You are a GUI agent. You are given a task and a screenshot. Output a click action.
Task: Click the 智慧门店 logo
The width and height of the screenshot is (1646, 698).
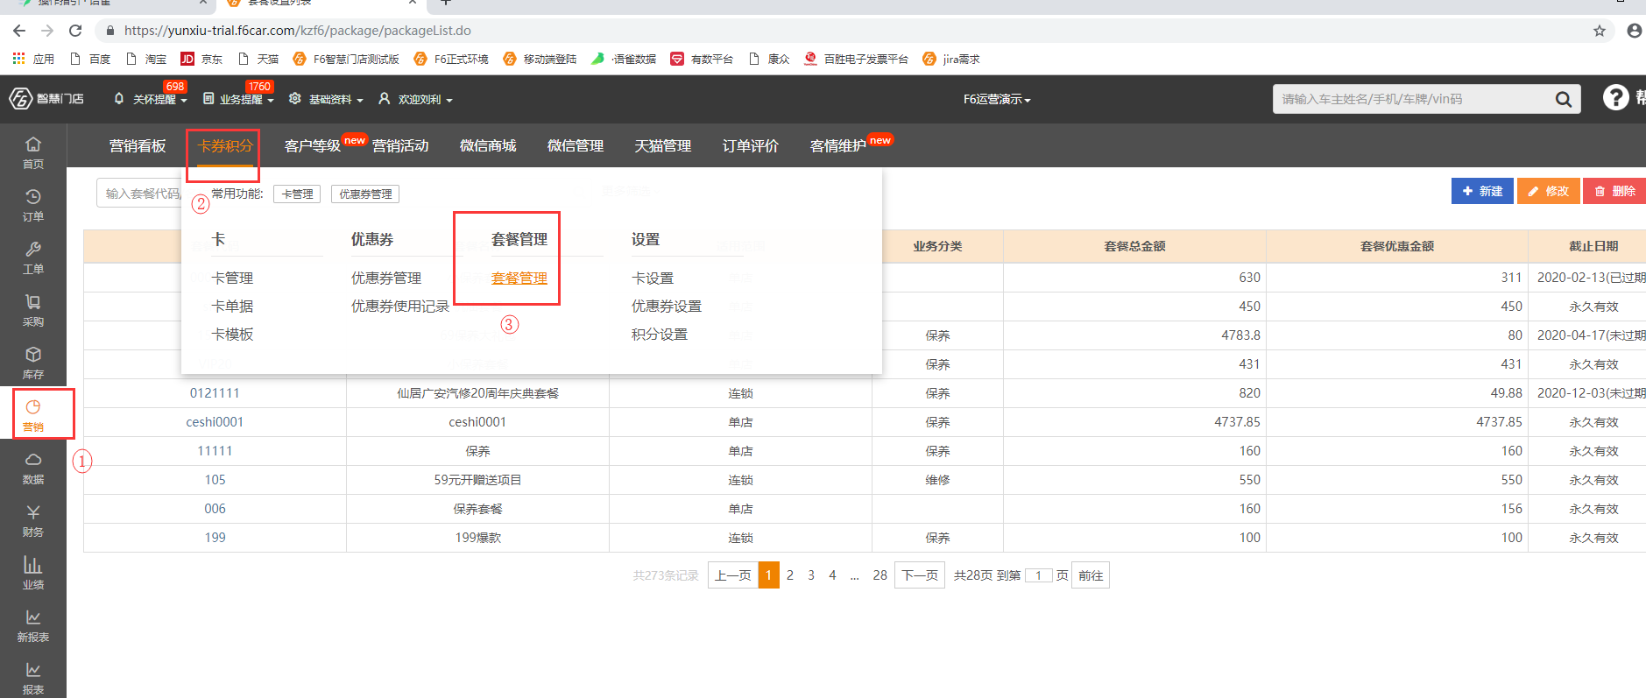click(46, 99)
